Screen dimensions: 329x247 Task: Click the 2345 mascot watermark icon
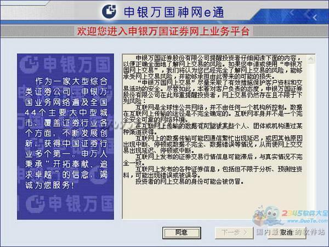[262, 216]
